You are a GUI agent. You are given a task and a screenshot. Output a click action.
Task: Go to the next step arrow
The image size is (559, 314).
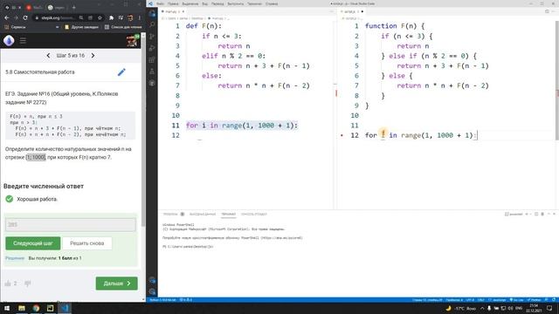[93, 56]
